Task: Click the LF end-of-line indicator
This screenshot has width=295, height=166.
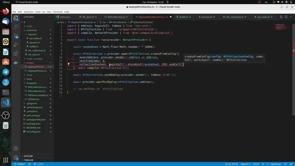Action: coord(263,164)
